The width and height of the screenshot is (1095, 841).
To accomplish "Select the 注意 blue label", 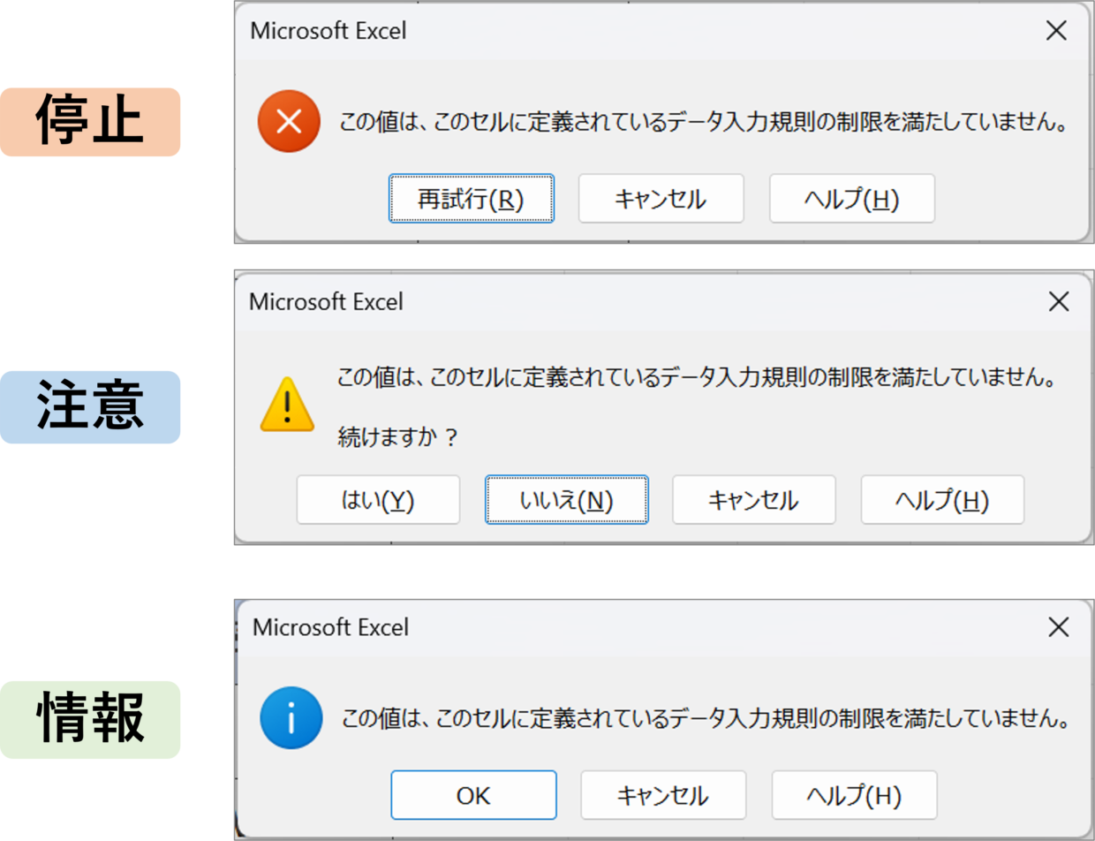I will coord(90,406).
